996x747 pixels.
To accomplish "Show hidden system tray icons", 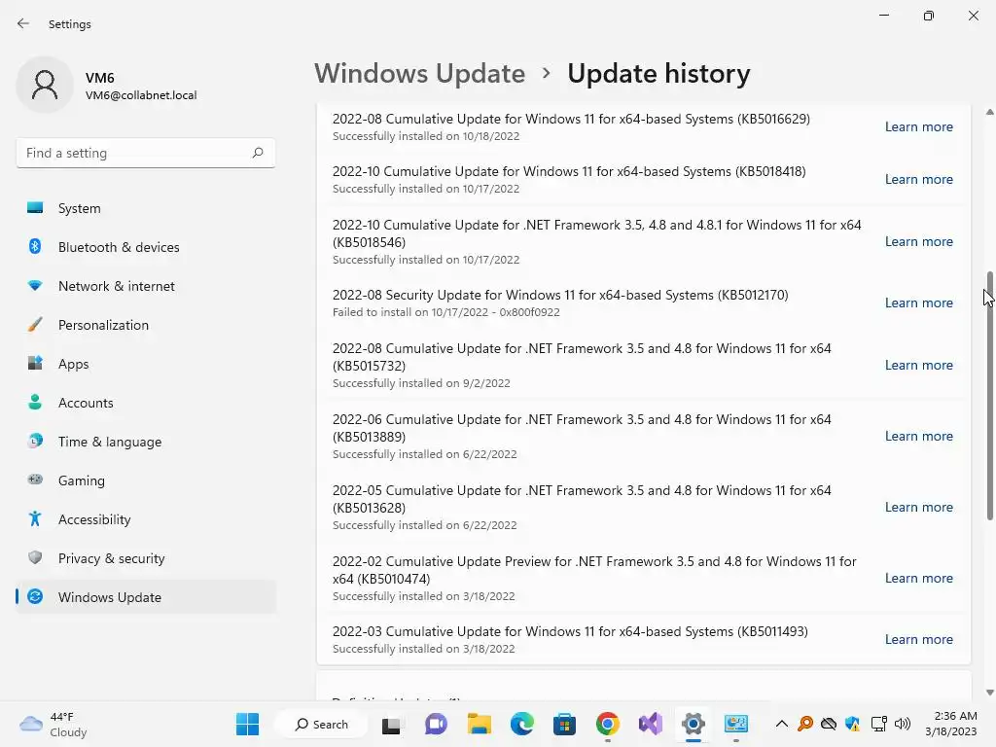I will [781, 724].
